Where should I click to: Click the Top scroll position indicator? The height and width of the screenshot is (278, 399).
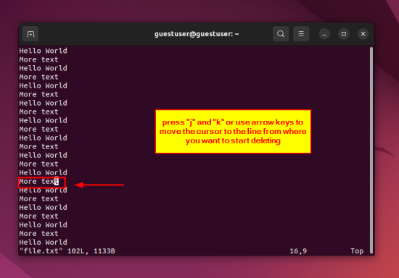click(357, 251)
